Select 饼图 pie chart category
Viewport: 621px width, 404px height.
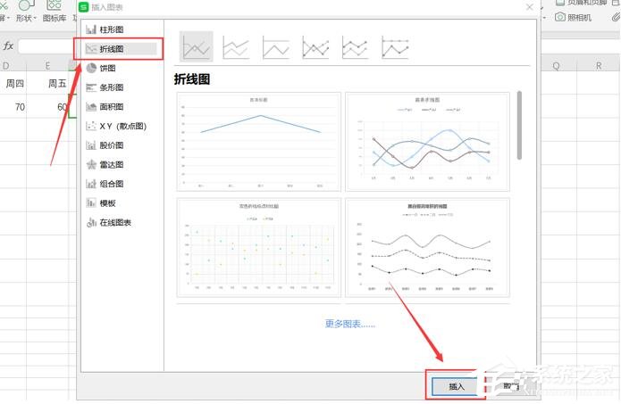(106, 68)
